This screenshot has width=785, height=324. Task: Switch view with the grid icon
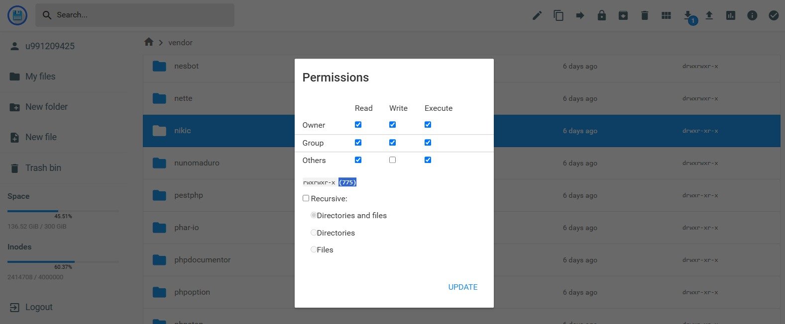coord(666,15)
